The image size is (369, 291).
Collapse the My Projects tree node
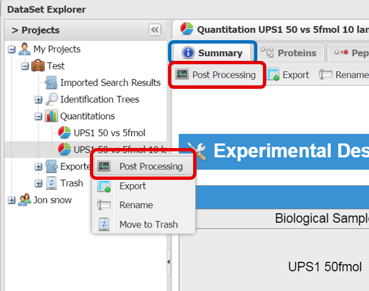[x=12, y=50]
